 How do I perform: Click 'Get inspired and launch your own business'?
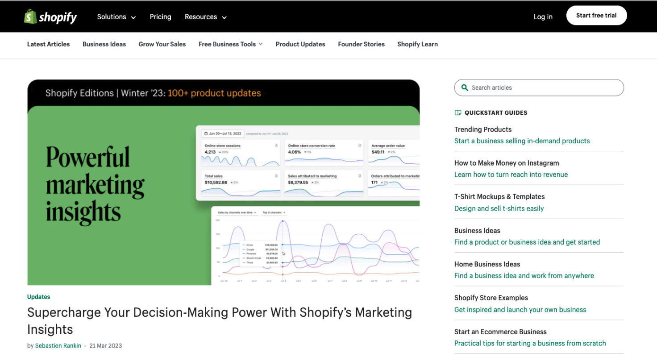coord(520,309)
